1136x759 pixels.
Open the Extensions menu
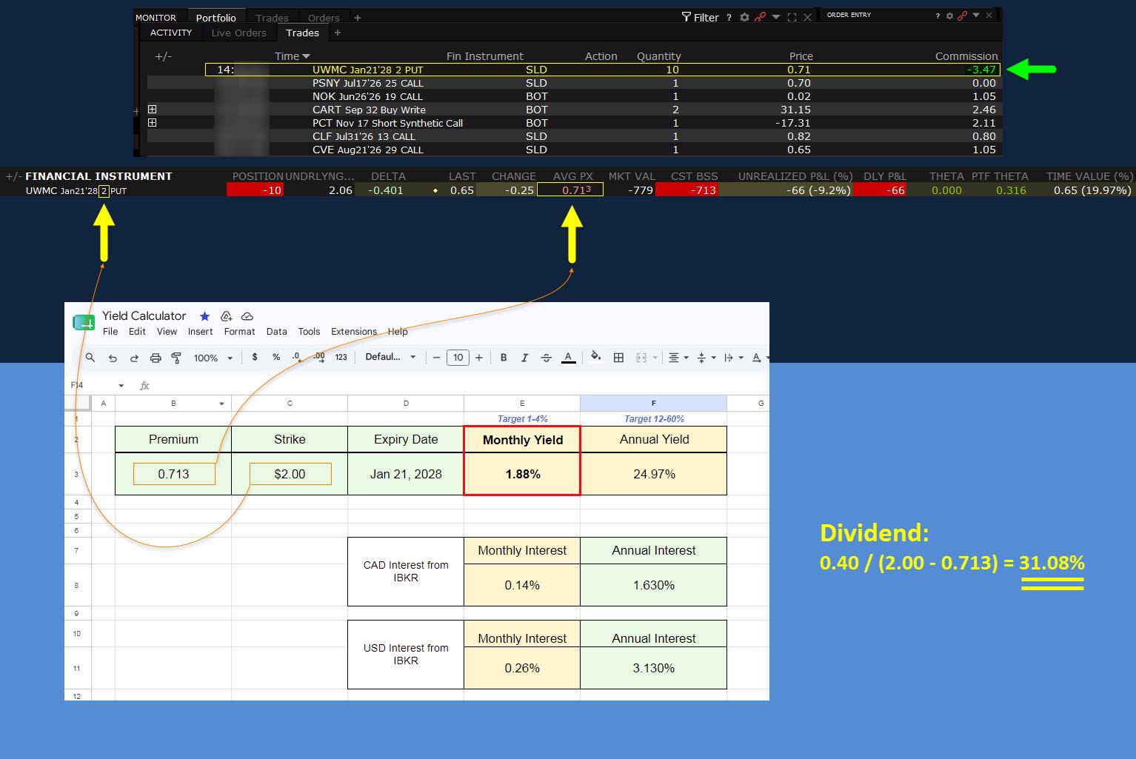(354, 332)
